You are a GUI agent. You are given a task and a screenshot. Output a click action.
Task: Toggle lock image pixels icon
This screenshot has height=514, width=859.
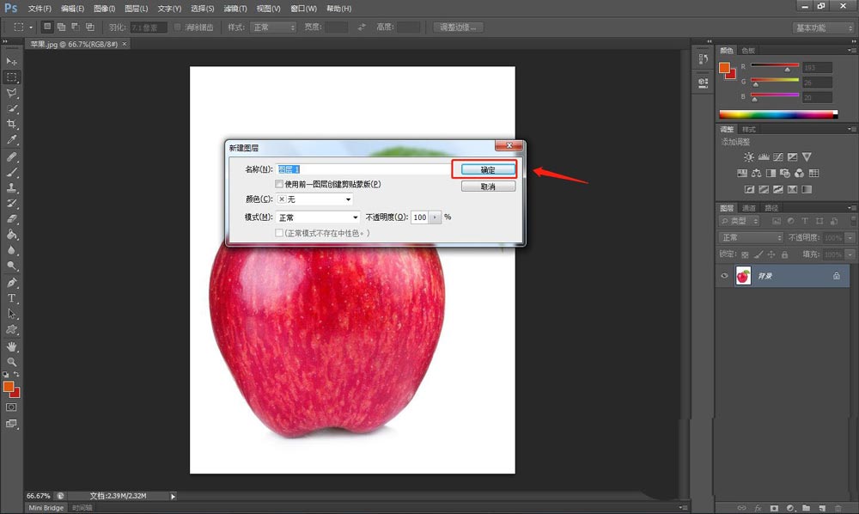pos(758,254)
